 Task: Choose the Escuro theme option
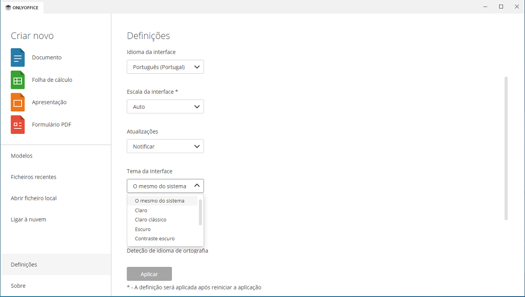point(163,229)
